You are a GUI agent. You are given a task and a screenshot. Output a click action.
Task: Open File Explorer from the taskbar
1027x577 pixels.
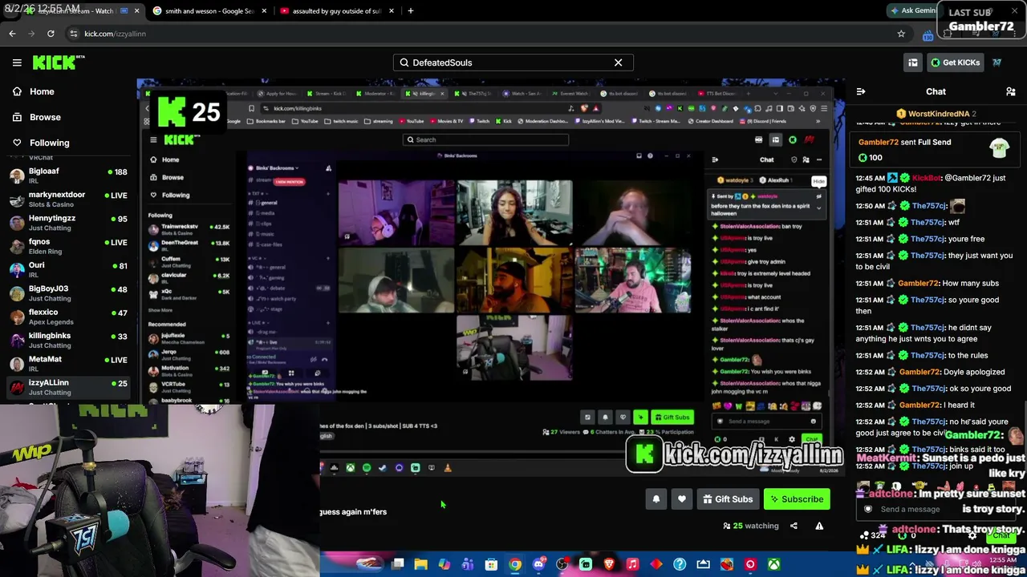pyautogui.click(x=420, y=565)
